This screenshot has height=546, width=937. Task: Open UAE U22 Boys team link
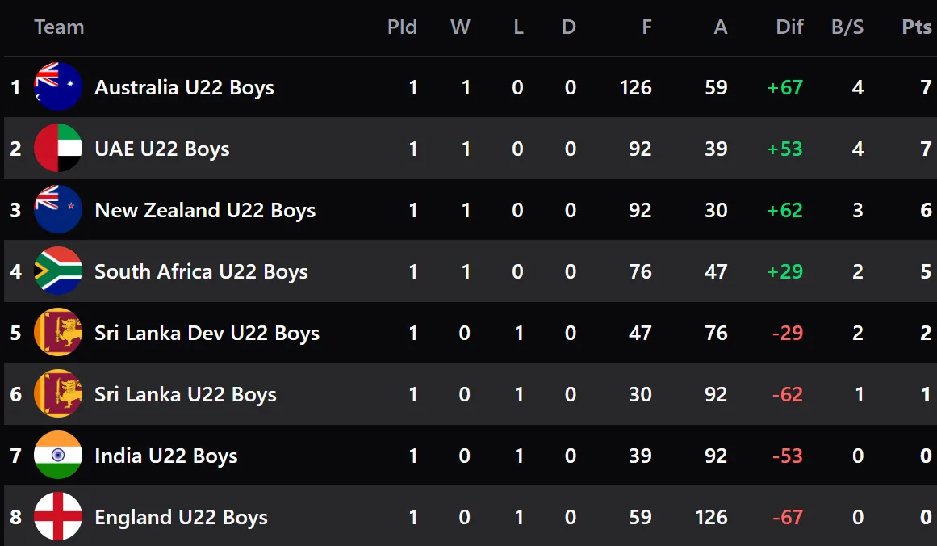[x=161, y=149]
